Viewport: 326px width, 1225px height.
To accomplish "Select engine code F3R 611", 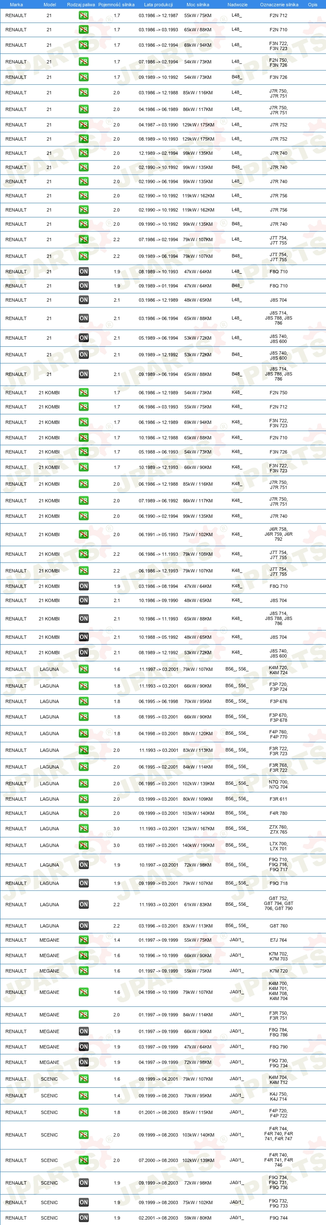I will coord(278,799).
